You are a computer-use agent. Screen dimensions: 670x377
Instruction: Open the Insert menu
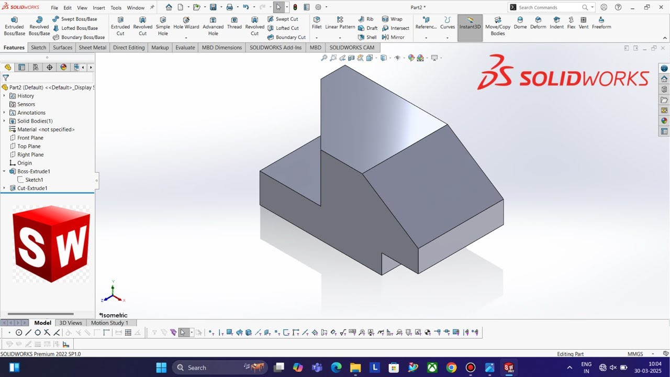click(x=99, y=8)
